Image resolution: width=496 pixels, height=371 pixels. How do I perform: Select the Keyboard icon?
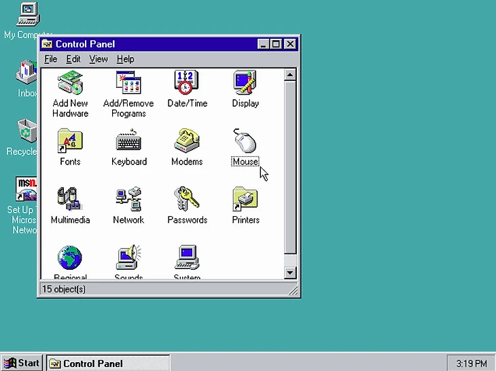(128, 141)
